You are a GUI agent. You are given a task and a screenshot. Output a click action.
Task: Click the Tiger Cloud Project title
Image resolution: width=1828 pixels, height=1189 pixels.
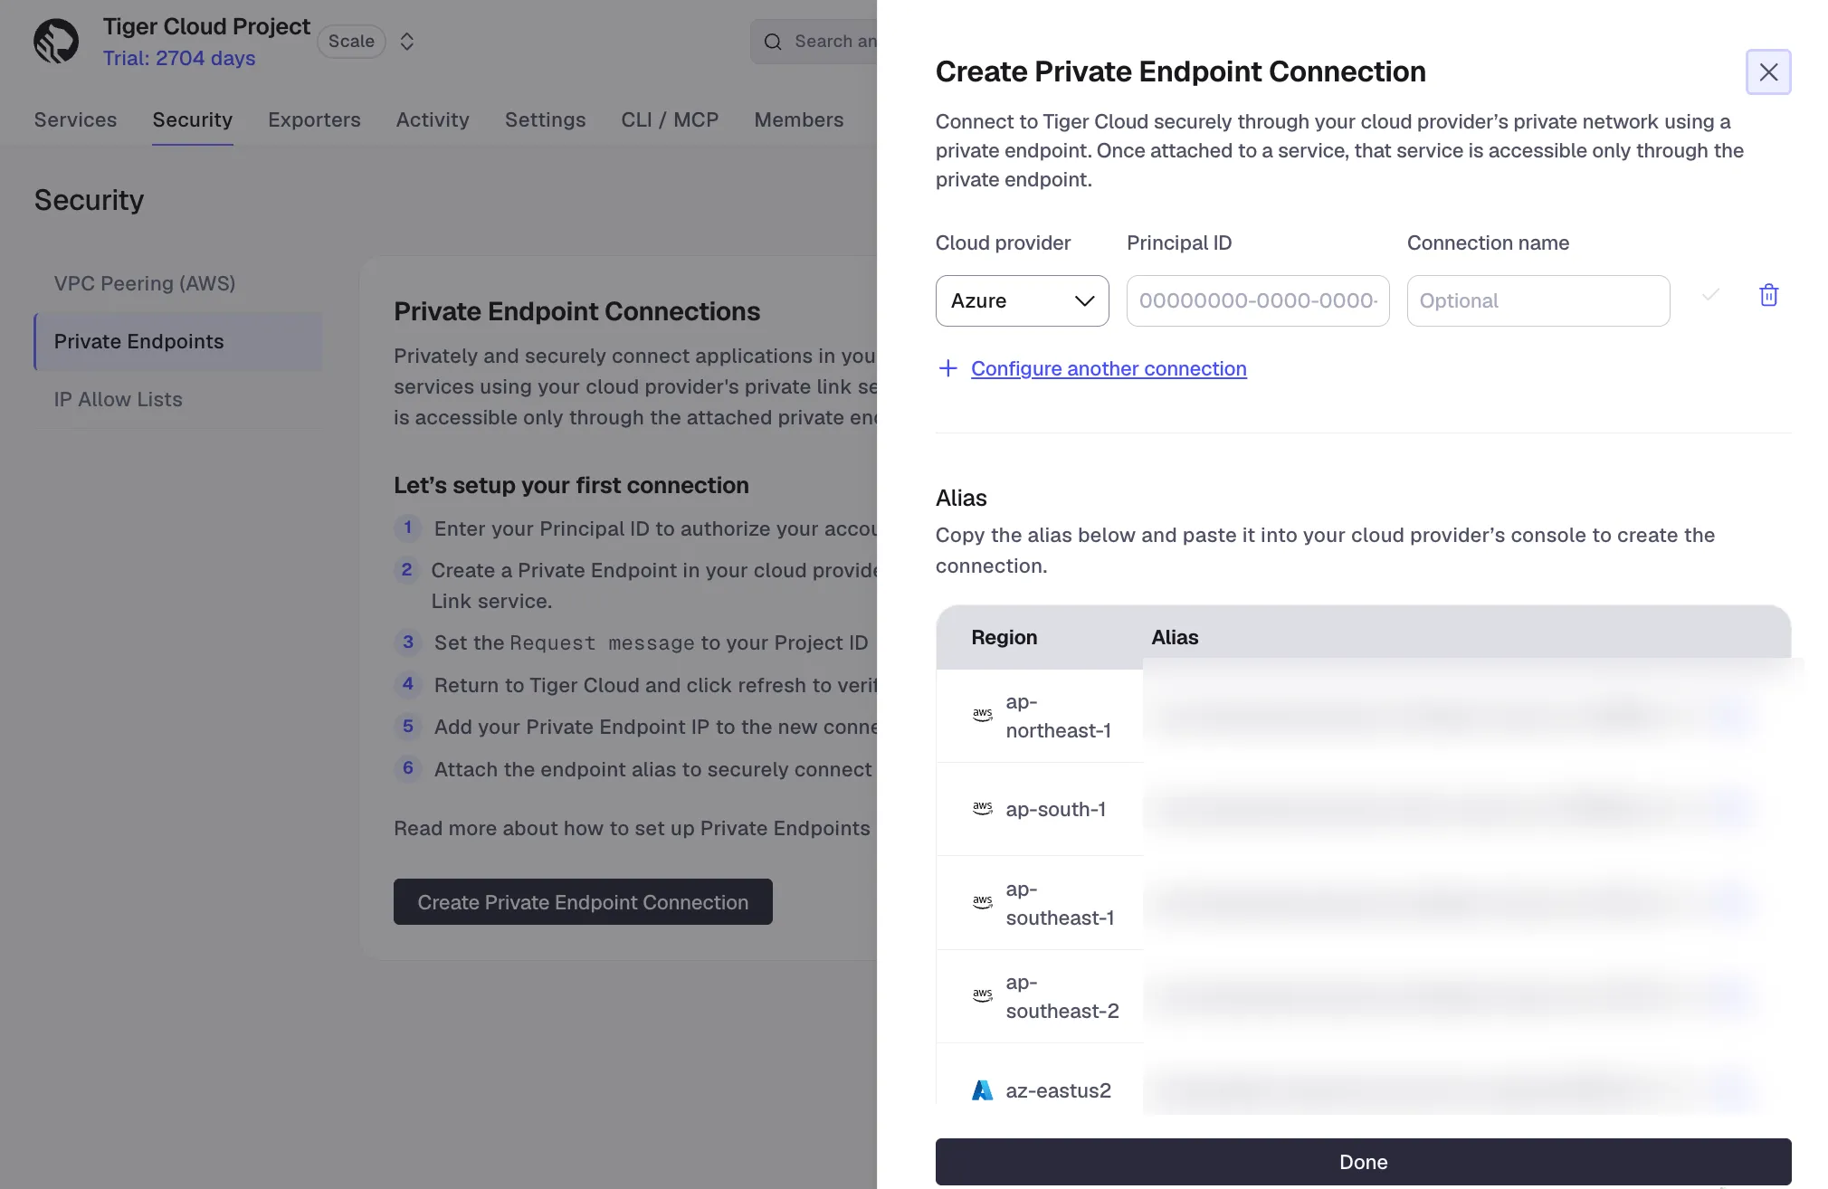(206, 26)
